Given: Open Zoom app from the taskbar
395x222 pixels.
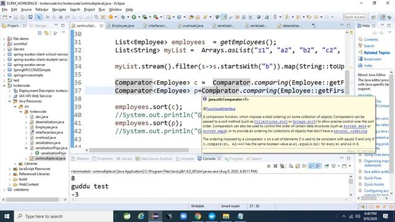Looking at the screenshot, I should (x=184, y=216).
